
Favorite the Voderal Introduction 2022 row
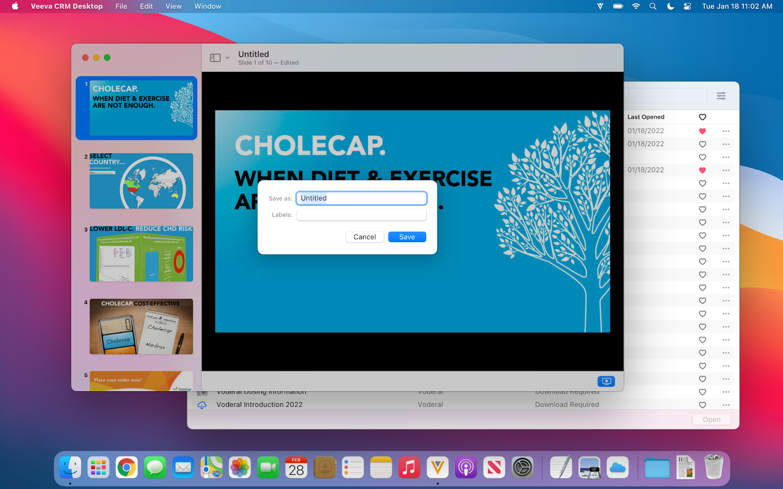[x=702, y=405]
